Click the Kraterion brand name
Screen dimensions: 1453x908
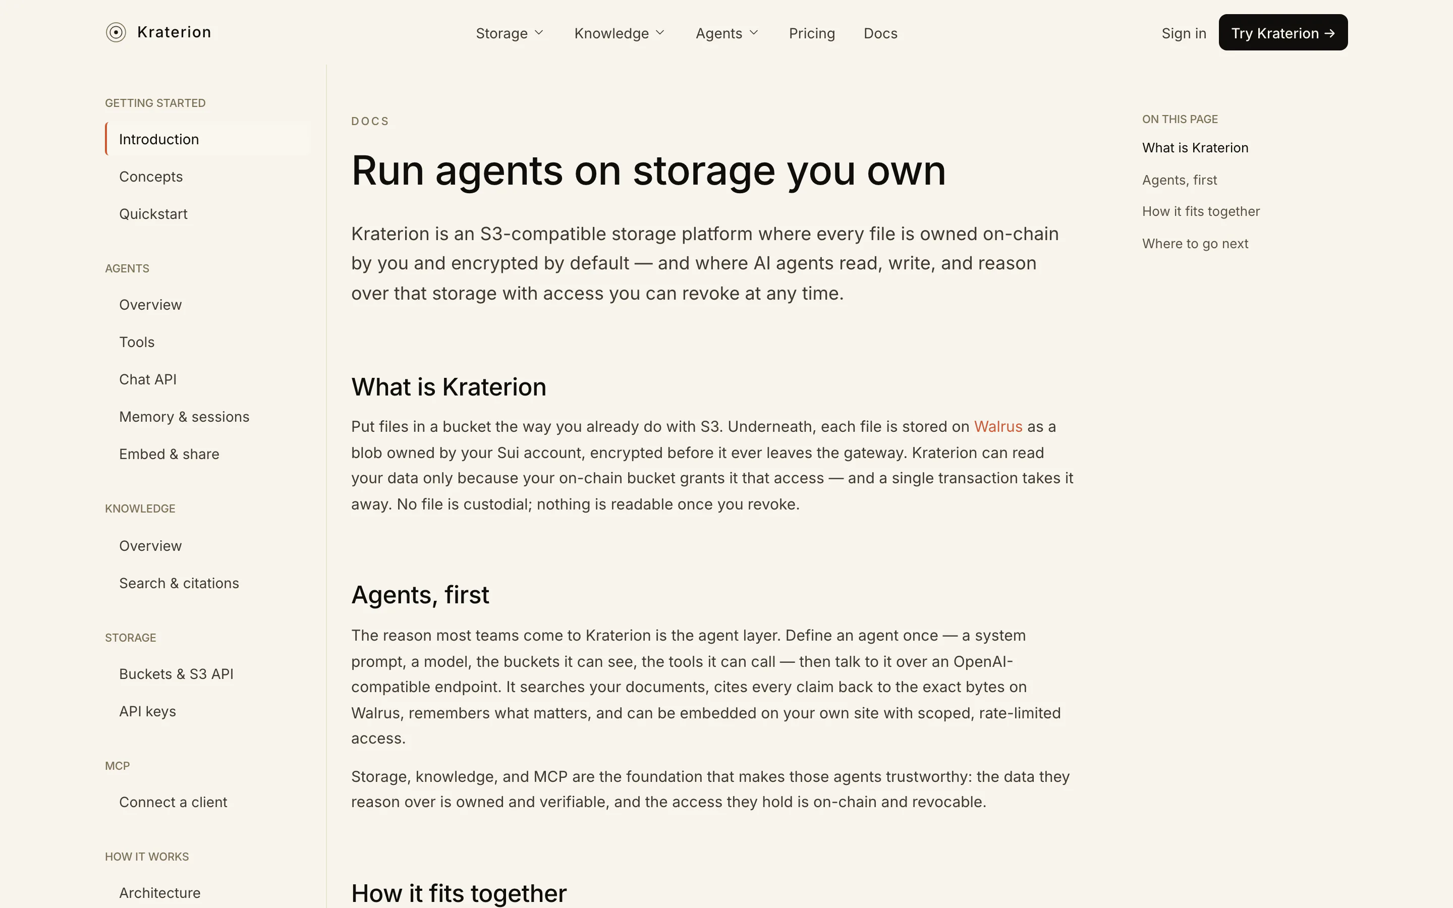pyautogui.click(x=174, y=32)
